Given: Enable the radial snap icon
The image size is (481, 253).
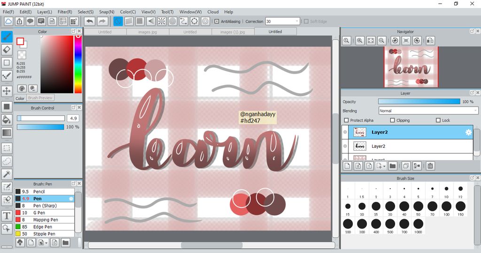Looking at the screenshot, I should [x=162, y=21].
